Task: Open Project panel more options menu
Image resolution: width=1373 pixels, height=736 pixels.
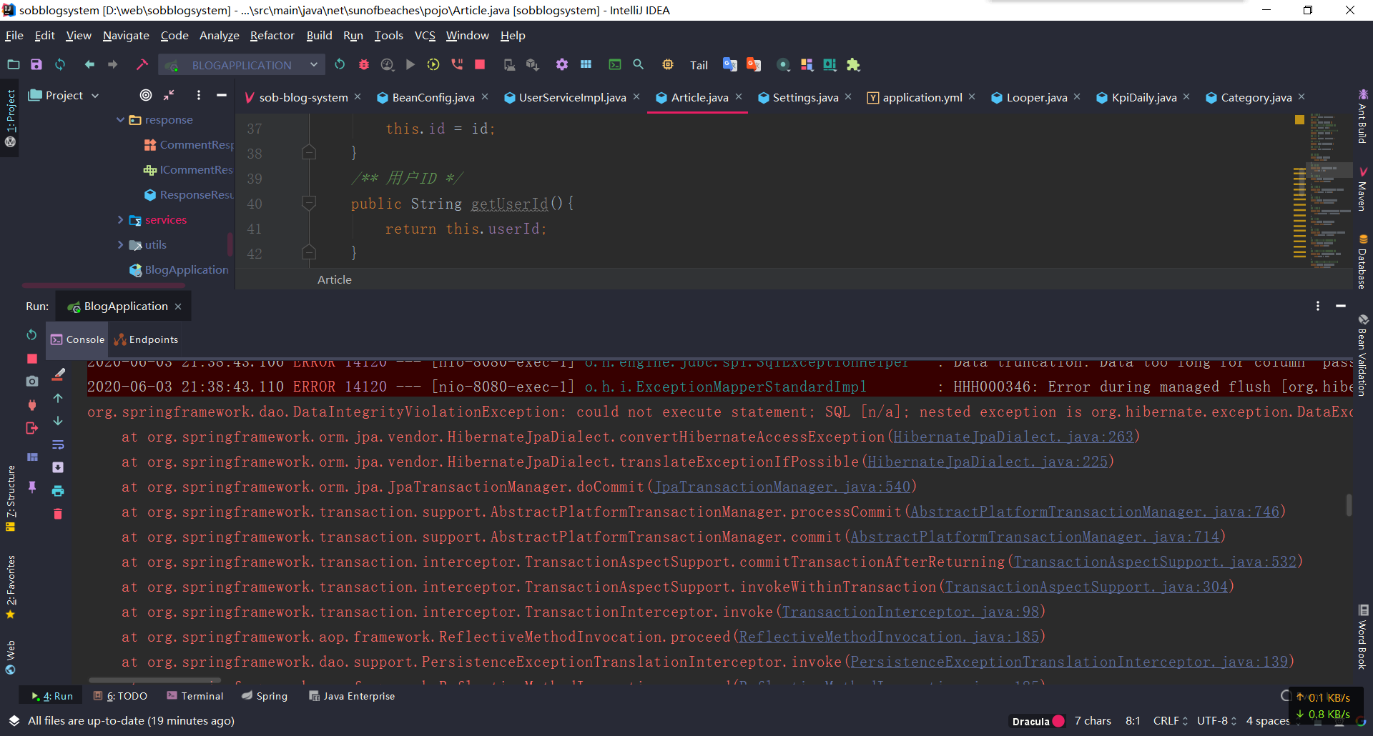Action: [199, 95]
